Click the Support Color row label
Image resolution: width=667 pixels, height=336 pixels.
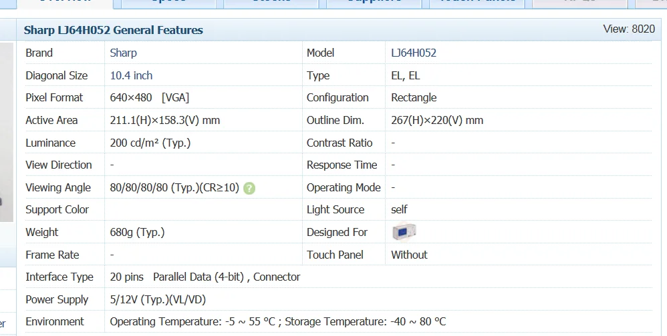click(57, 209)
